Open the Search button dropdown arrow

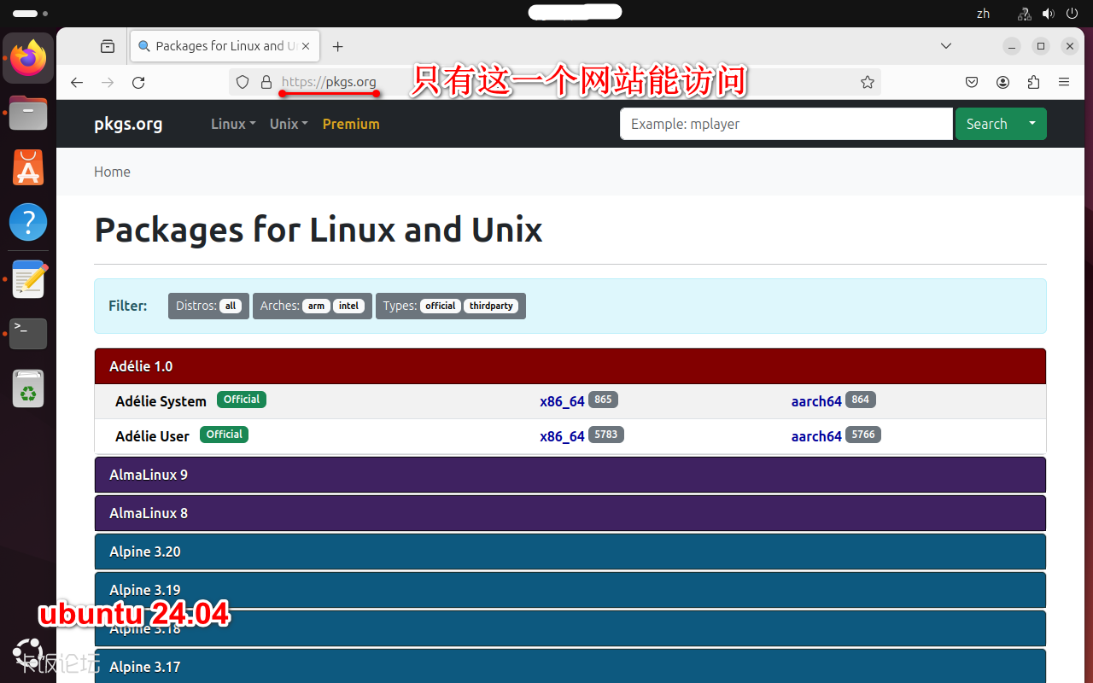1032,124
